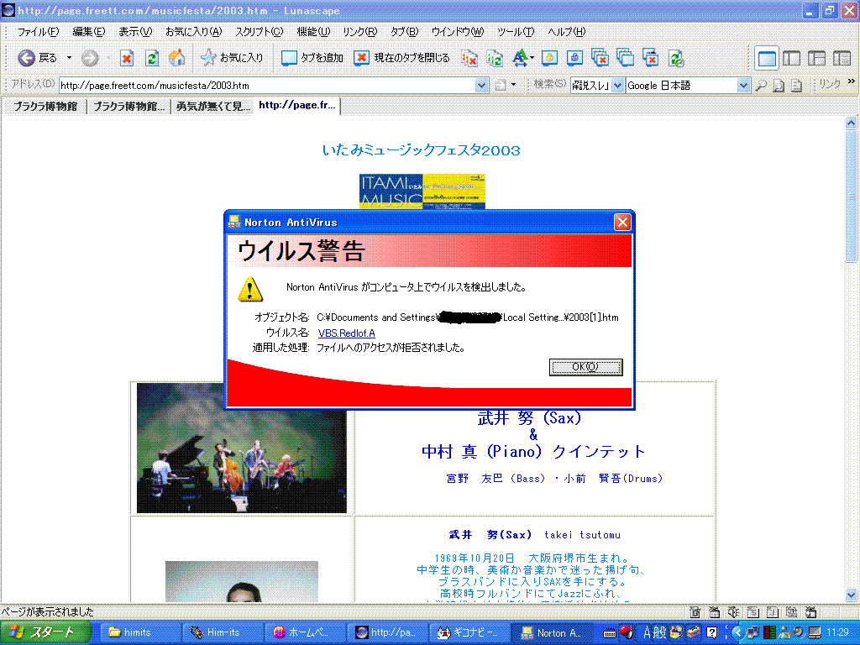The height and width of the screenshot is (645, 860).
Task: Open the VBS.Redlof.A virus name link
Action: [x=347, y=333]
